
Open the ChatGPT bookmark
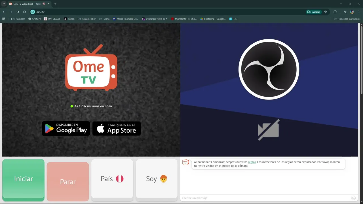(35, 19)
